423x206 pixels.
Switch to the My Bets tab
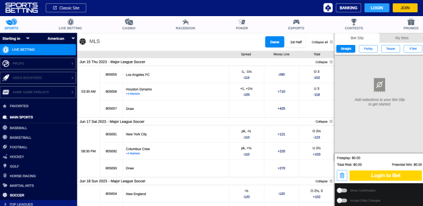(x=402, y=38)
